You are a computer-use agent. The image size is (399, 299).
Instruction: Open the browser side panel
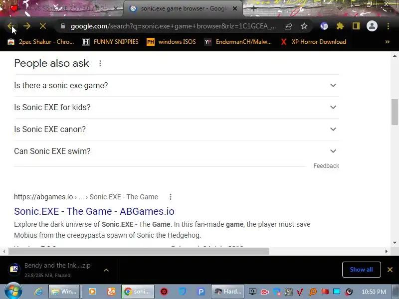356,26
